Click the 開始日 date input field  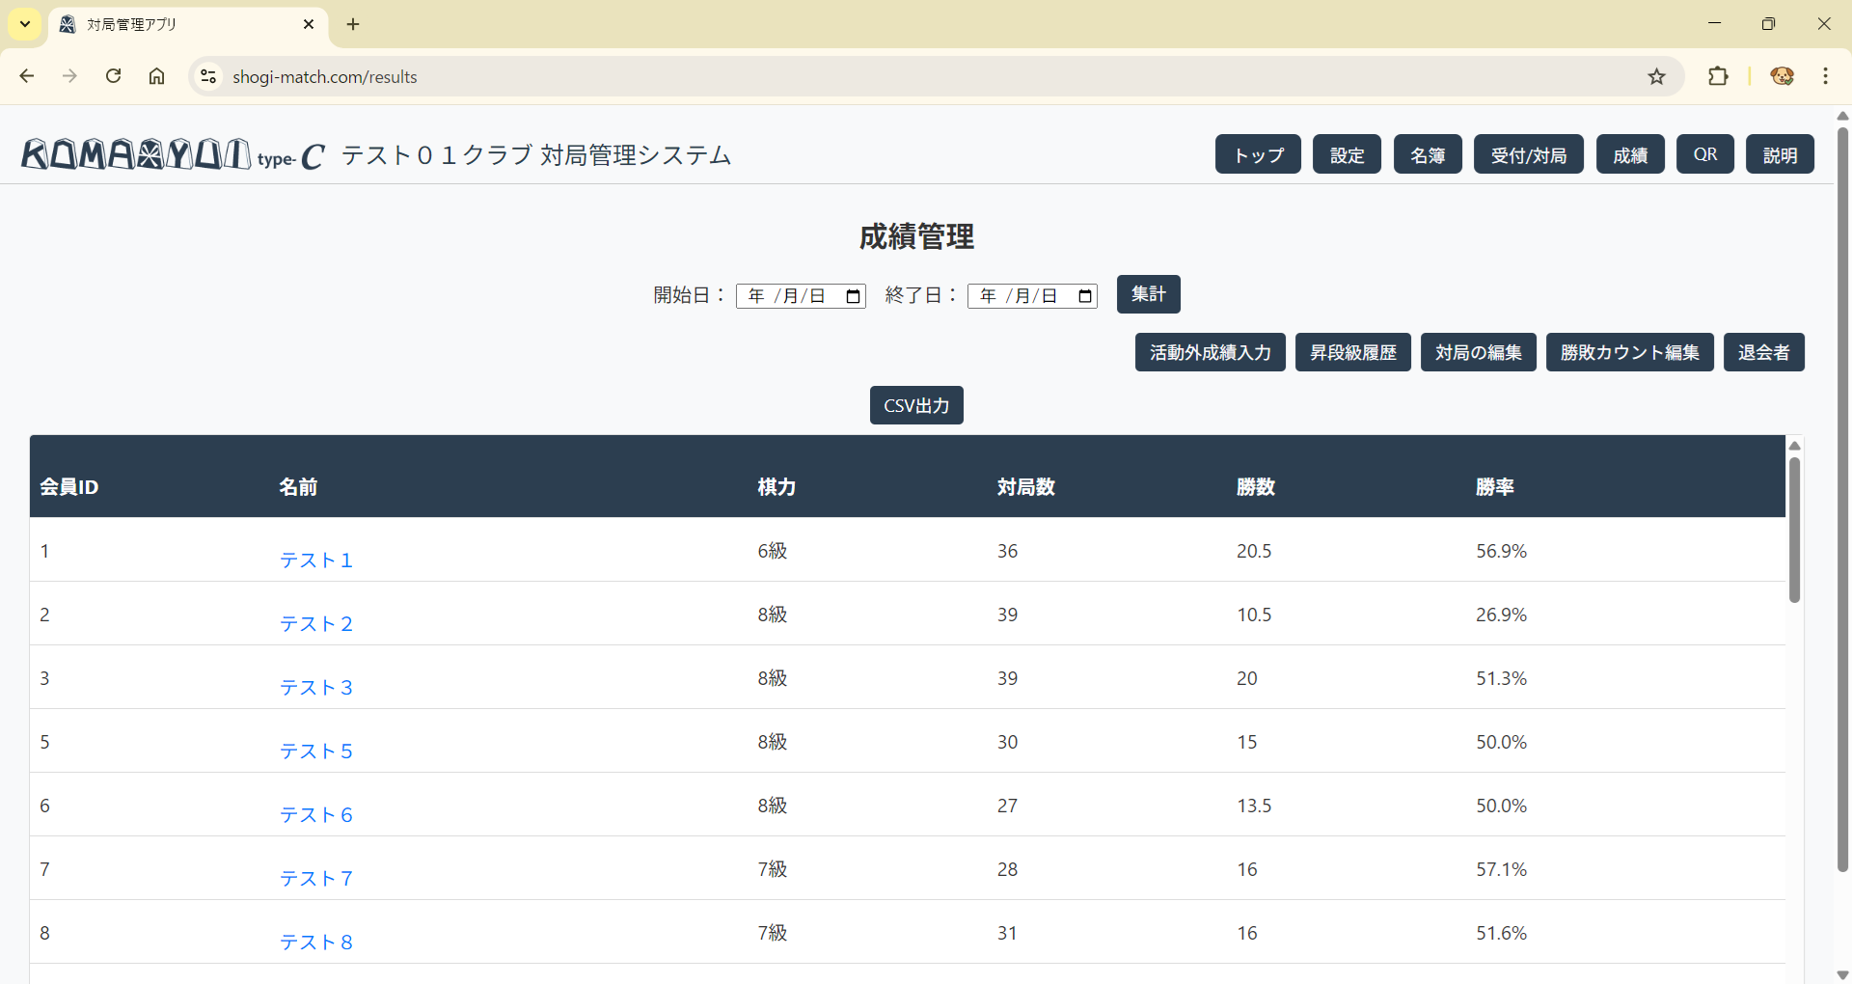[x=788, y=296]
